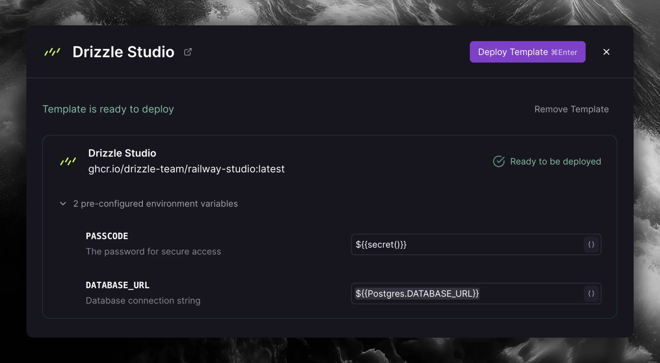Click the Deploy Template button

coord(527,52)
